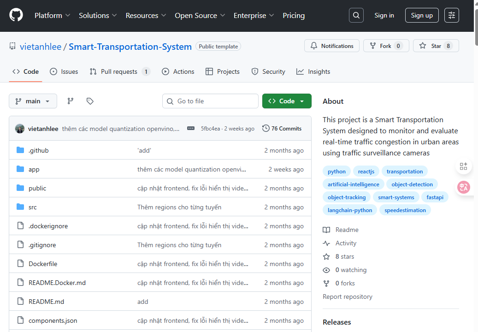
Task: Click vietanhlee's avatar in latest commit row
Action: (x=20, y=129)
